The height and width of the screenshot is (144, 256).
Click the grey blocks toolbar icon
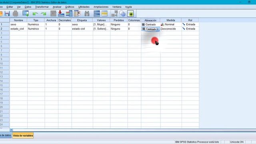click(114, 14)
